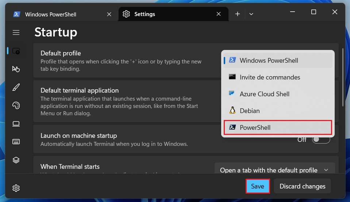Image resolution: width=350 pixels, height=202 pixels.
Task: Choose PowerShell profile option
Action: pos(278,127)
